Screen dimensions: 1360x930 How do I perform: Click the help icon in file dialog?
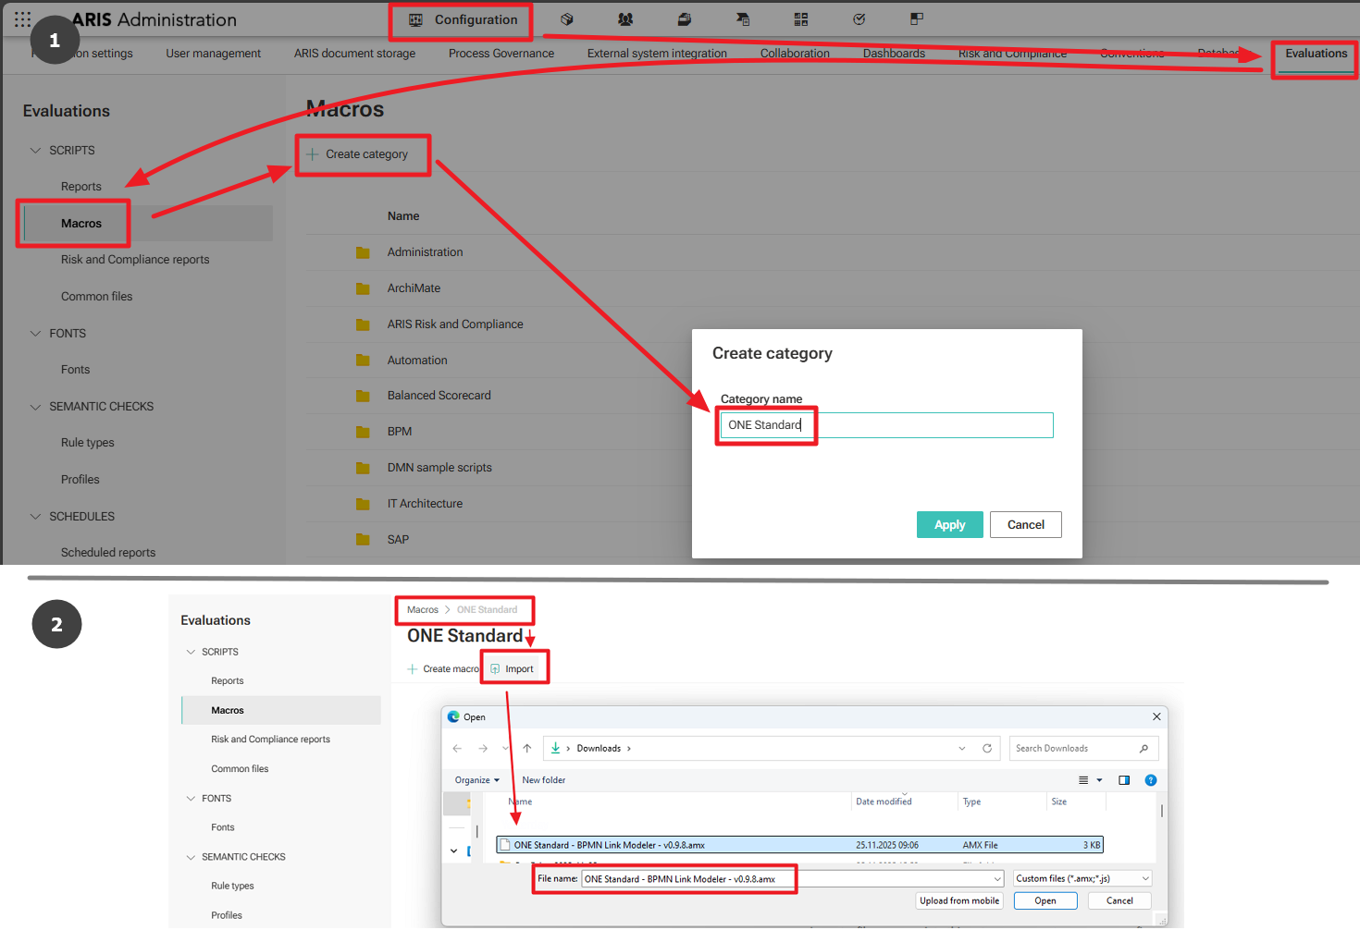(1151, 780)
